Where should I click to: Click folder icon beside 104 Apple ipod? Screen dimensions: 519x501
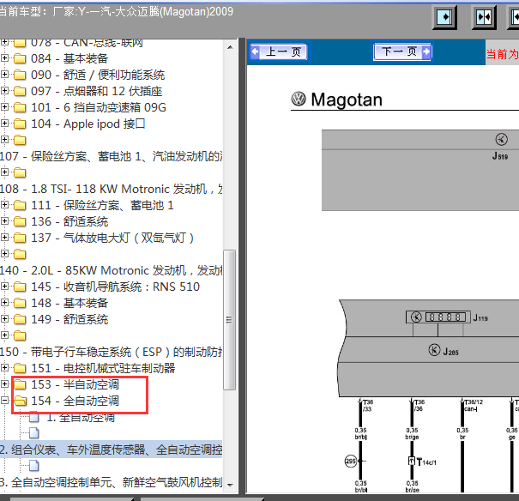pyautogui.click(x=20, y=124)
